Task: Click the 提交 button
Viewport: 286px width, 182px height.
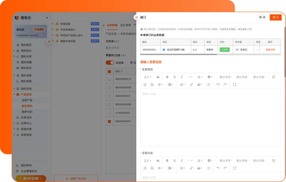Action: coord(275,17)
